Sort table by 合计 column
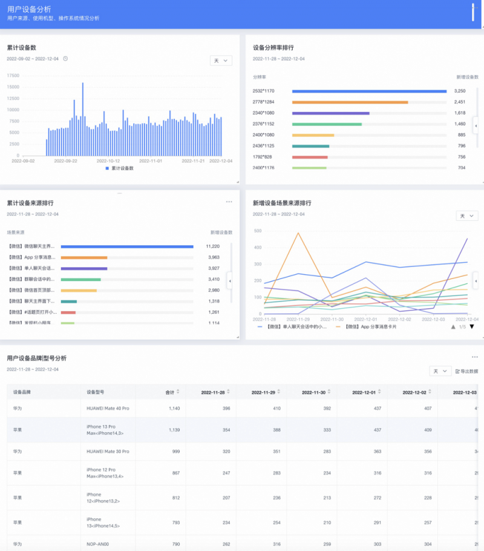The width and height of the screenshot is (484, 551). point(172,392)
